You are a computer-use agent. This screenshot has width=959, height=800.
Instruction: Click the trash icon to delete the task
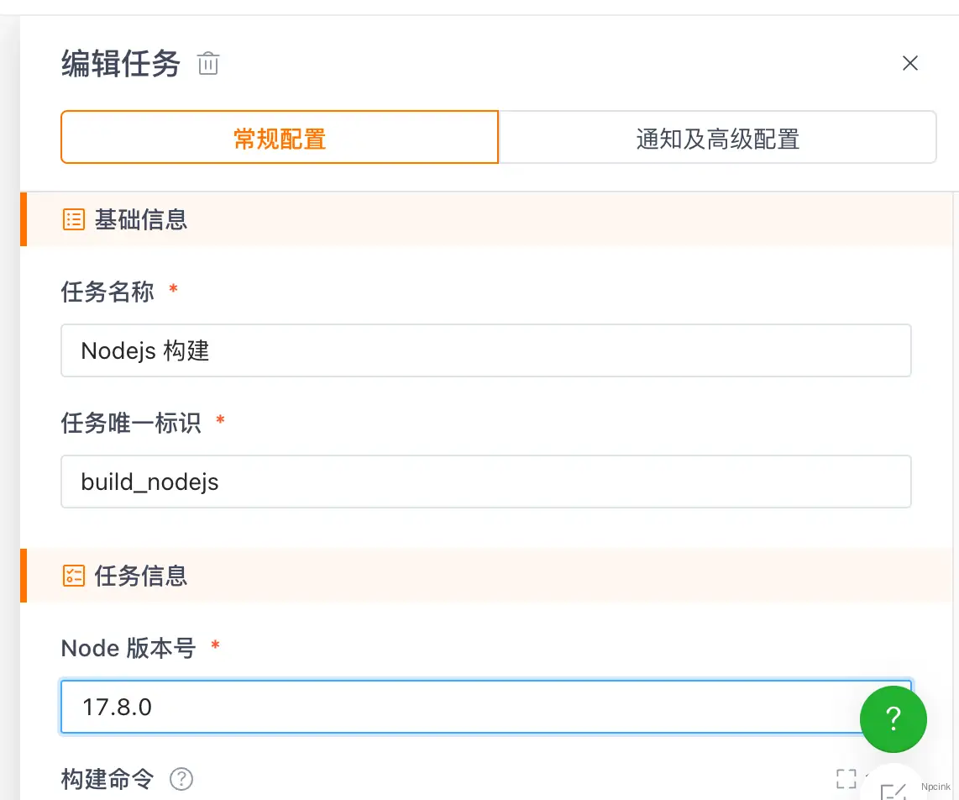click(x=208, y=64)
